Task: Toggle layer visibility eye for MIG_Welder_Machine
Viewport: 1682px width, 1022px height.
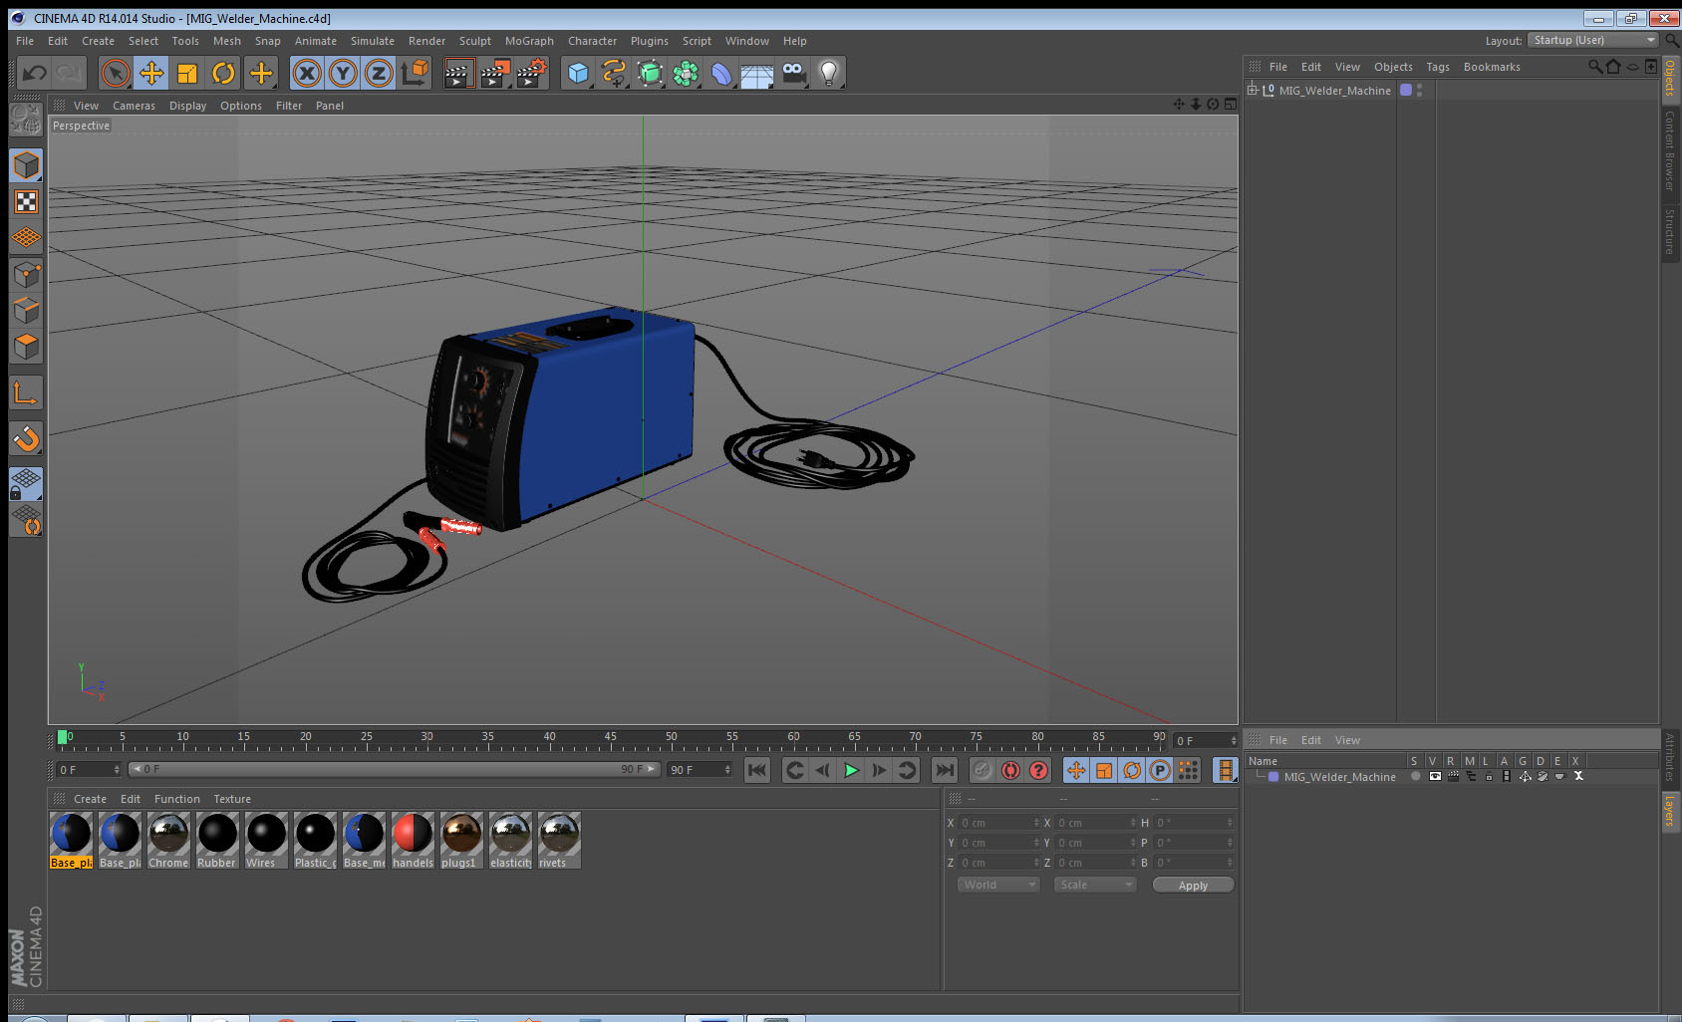Action: click(1434, 777)
